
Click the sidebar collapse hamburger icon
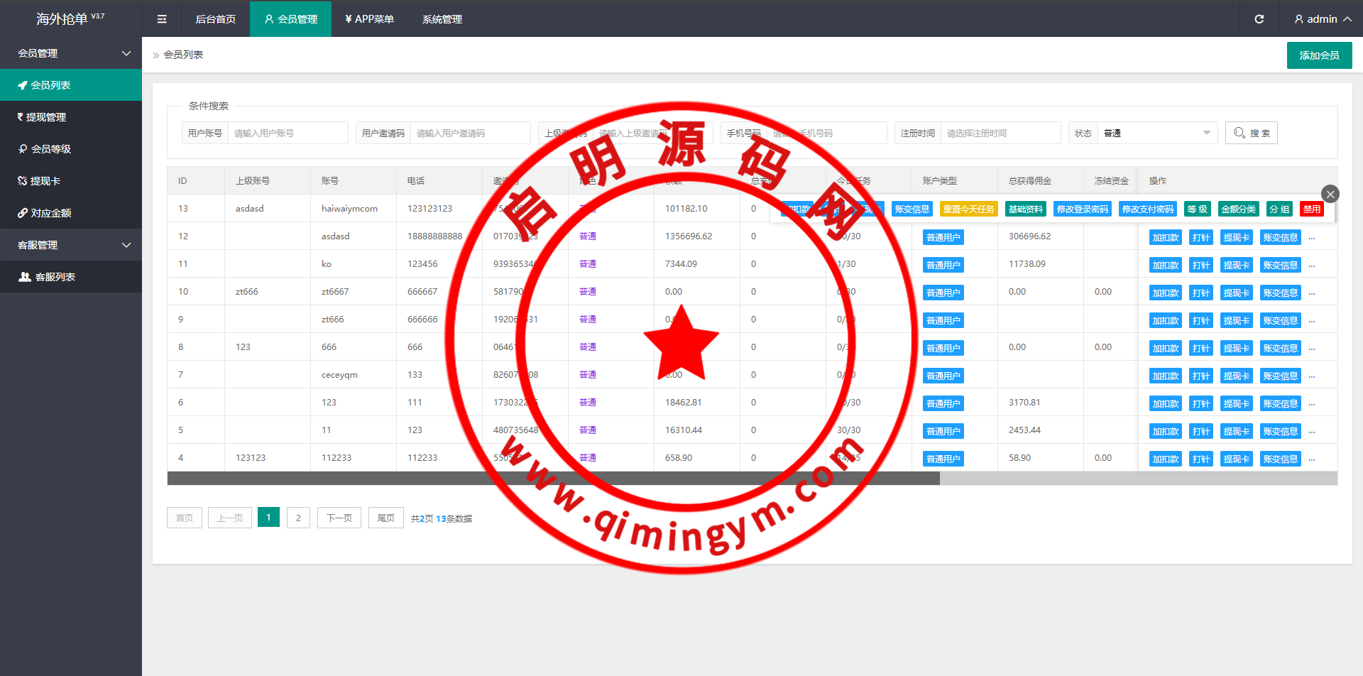(162, 19)
